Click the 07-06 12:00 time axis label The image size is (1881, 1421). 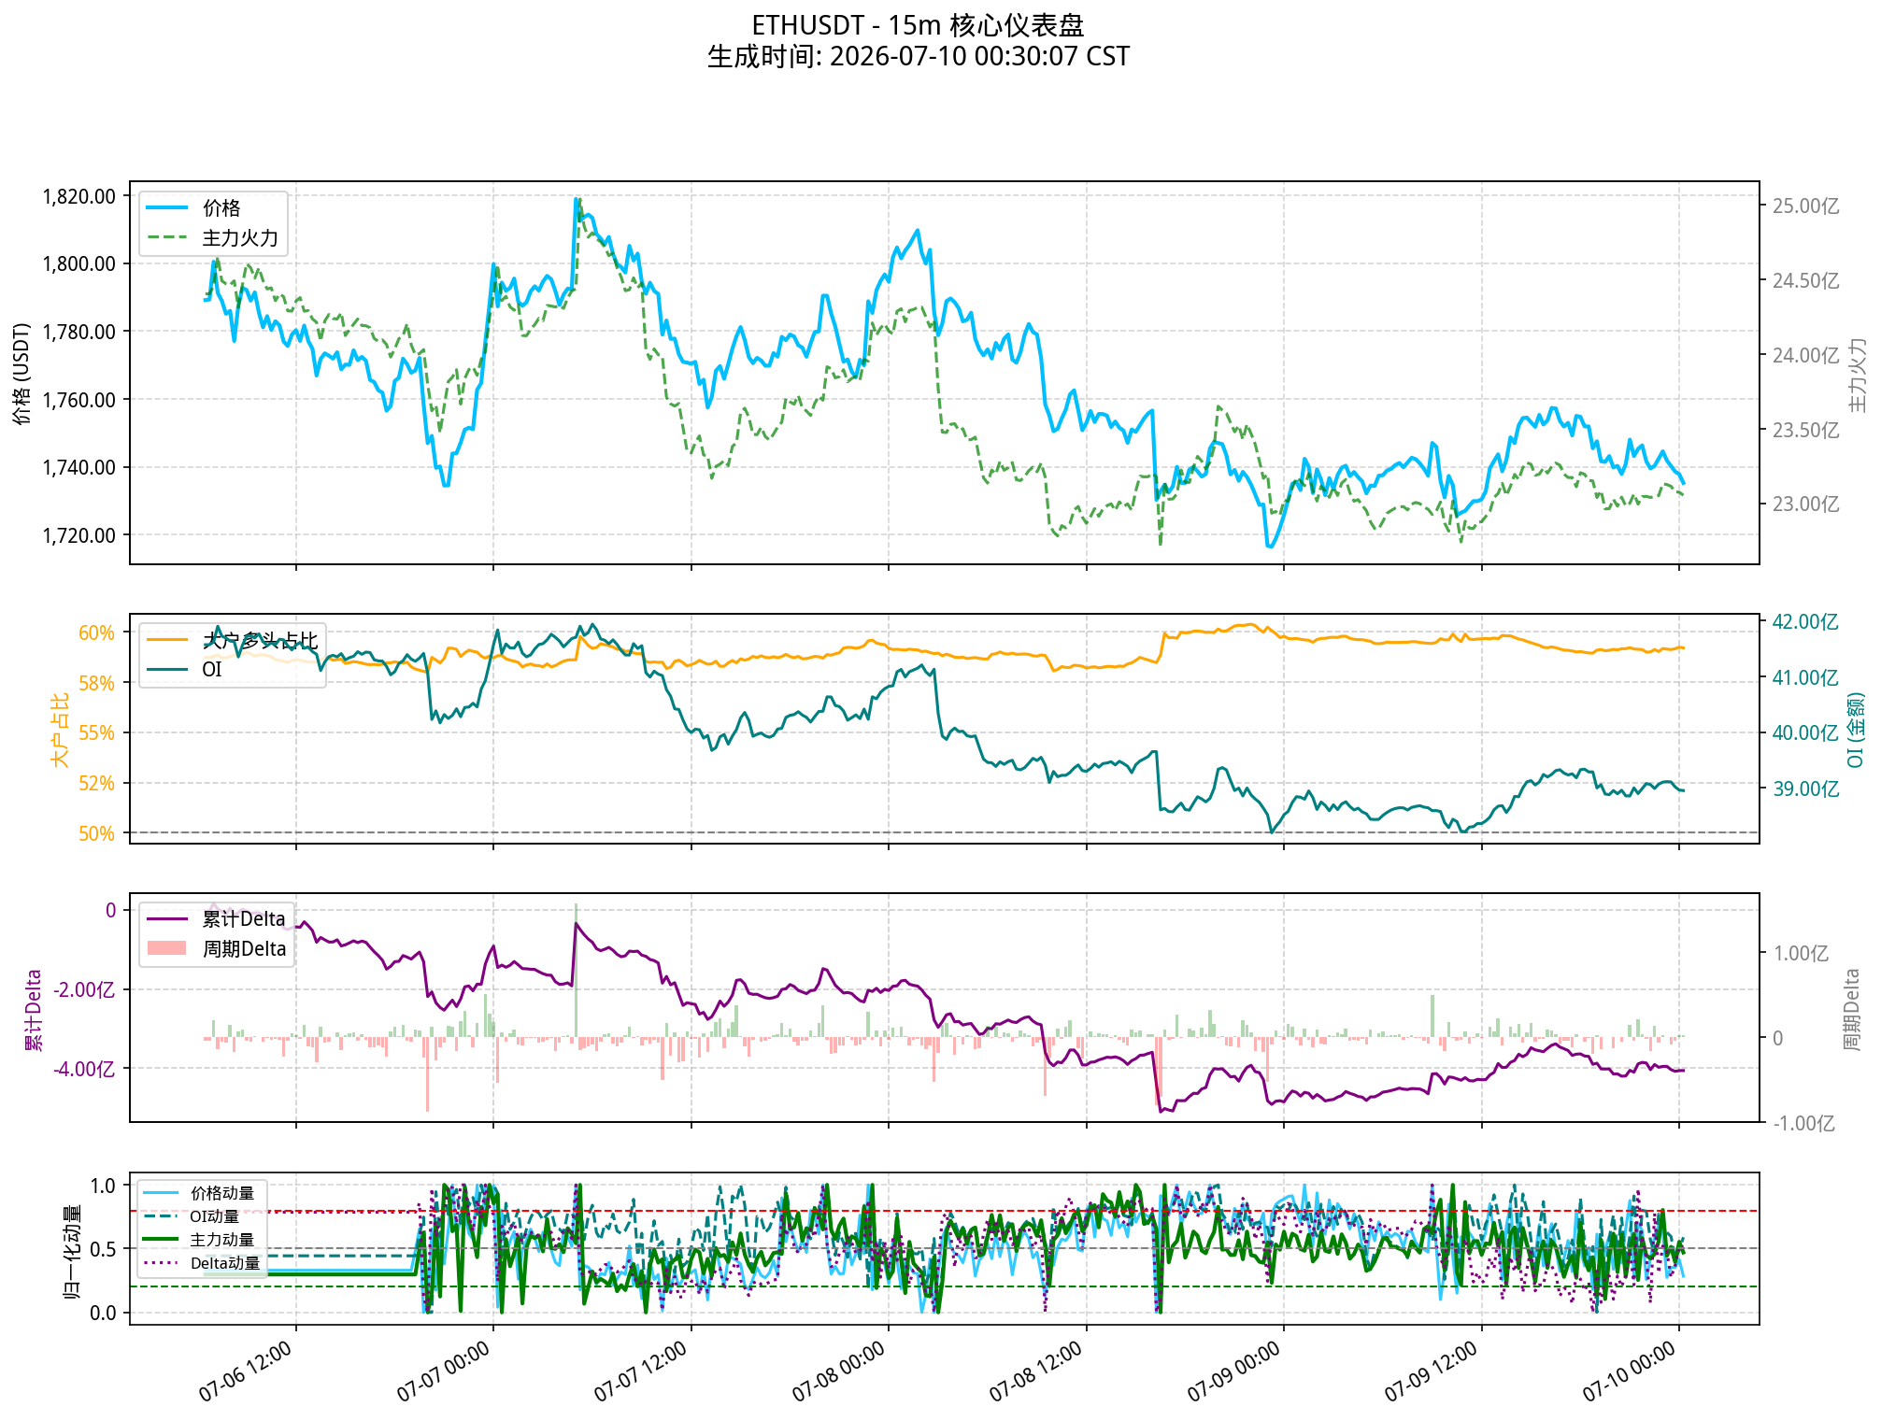click(246, 1371)
